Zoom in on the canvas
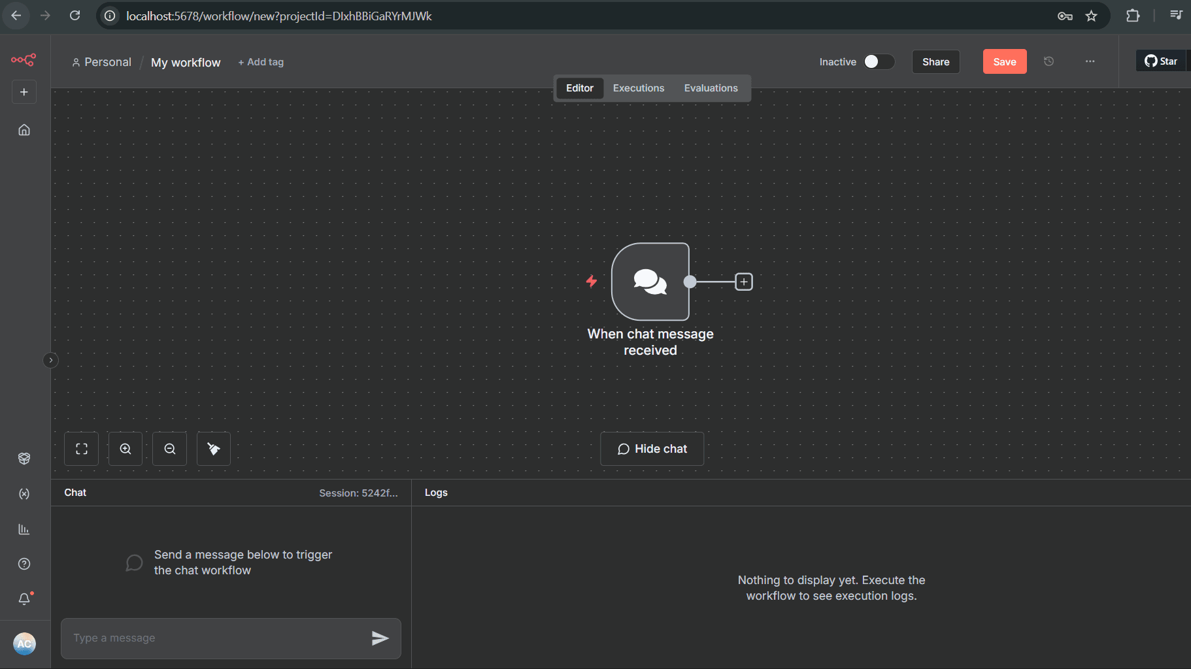Viewport: 1191px width, 669px height. (x=126, y=449)
